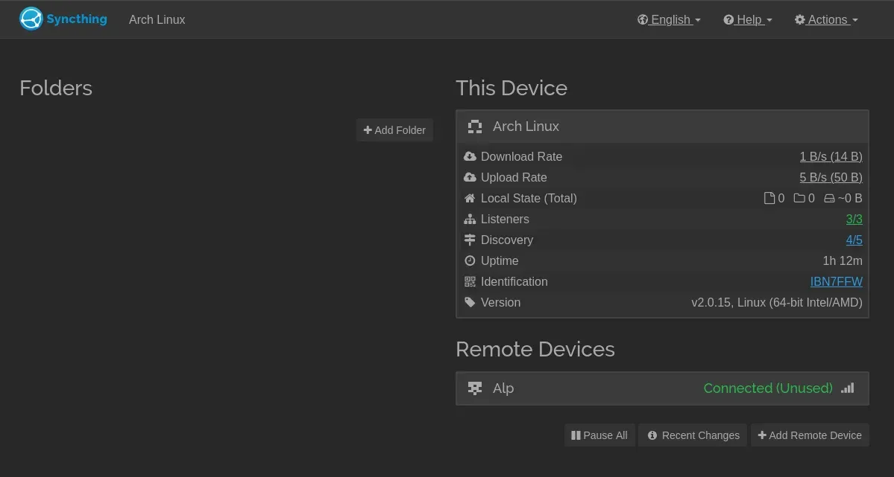
Task: Click the Uptime clock icon
Action: [470, 260]
